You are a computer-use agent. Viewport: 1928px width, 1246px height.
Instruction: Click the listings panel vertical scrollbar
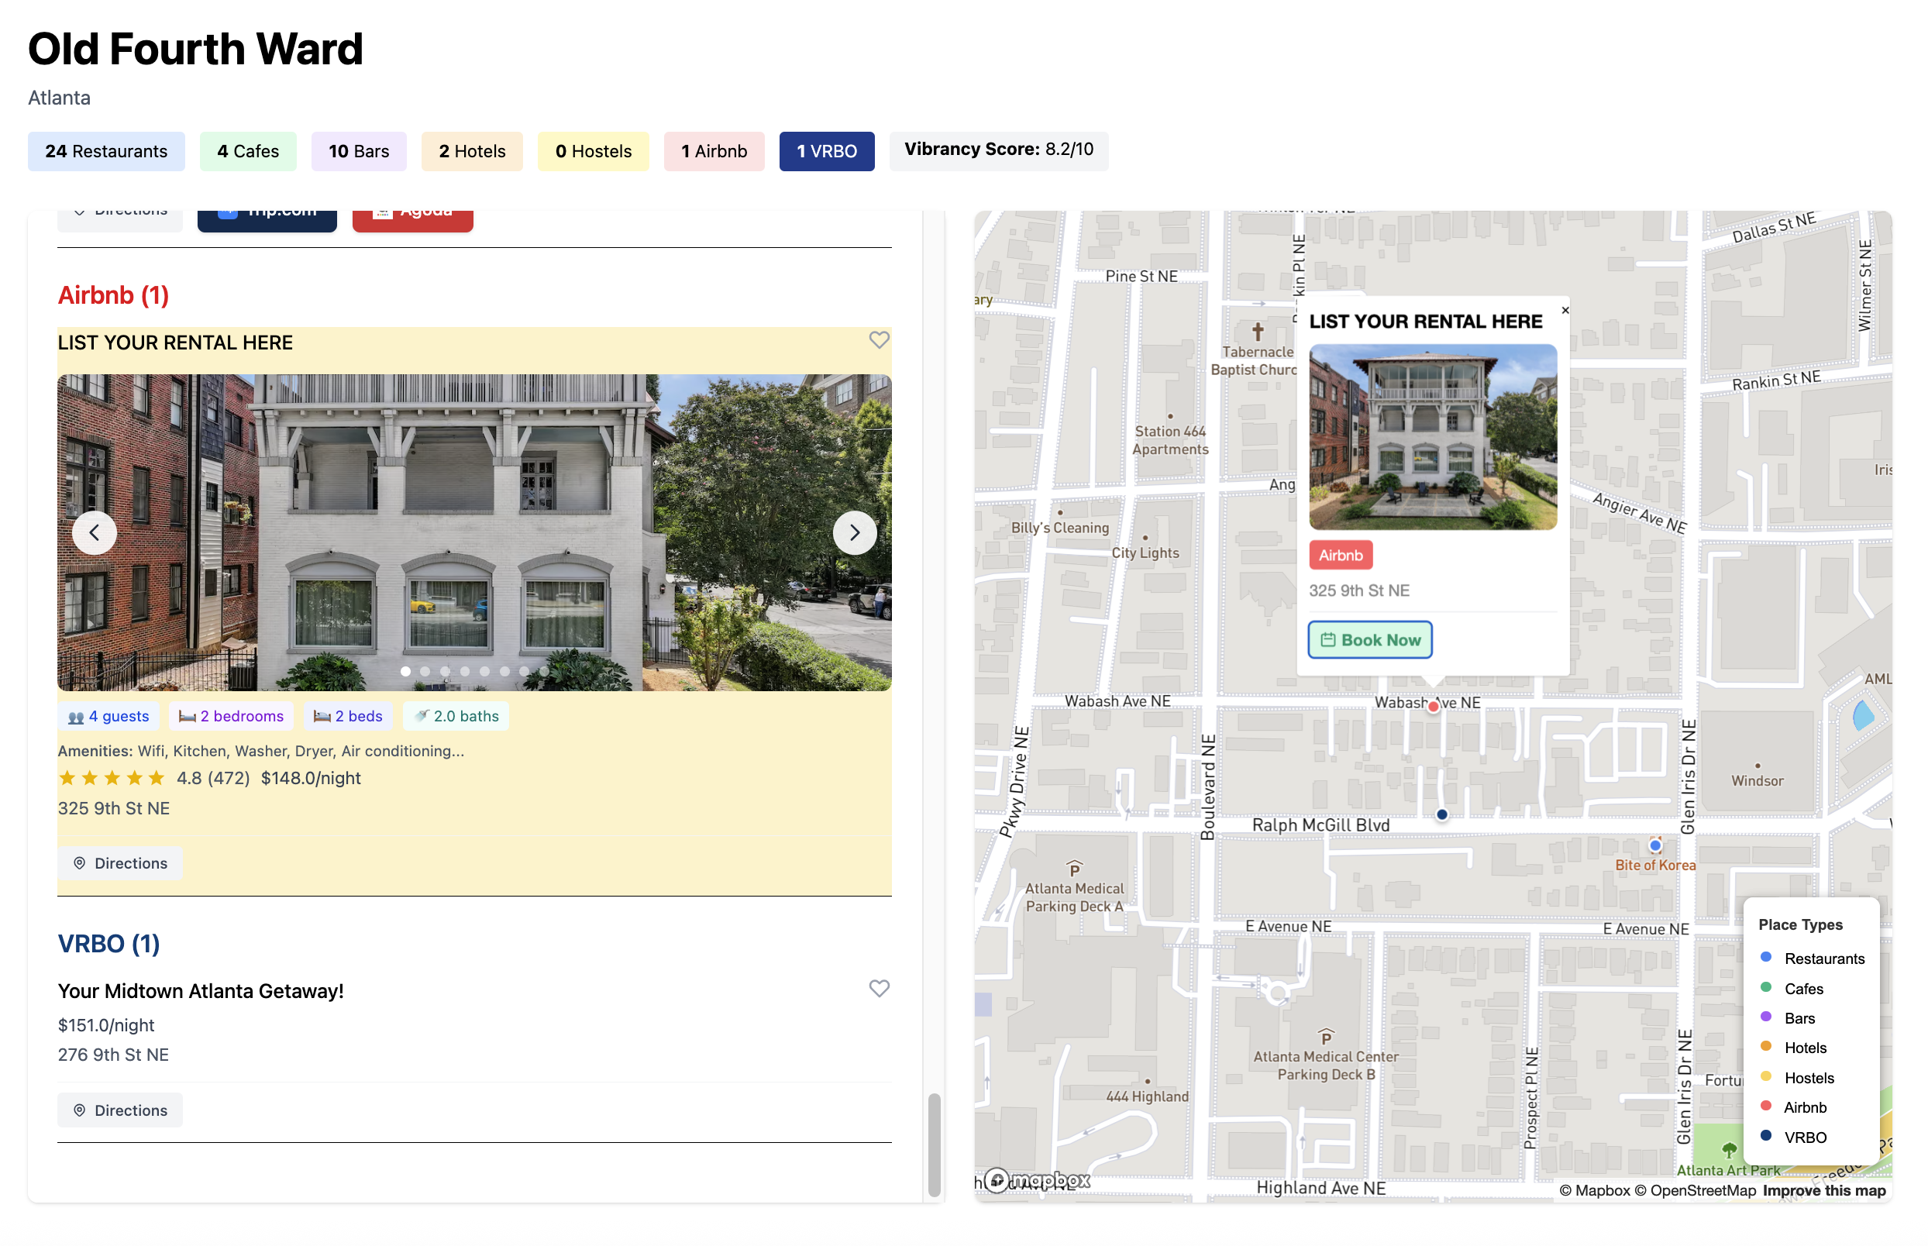[x=934, y=1144]
